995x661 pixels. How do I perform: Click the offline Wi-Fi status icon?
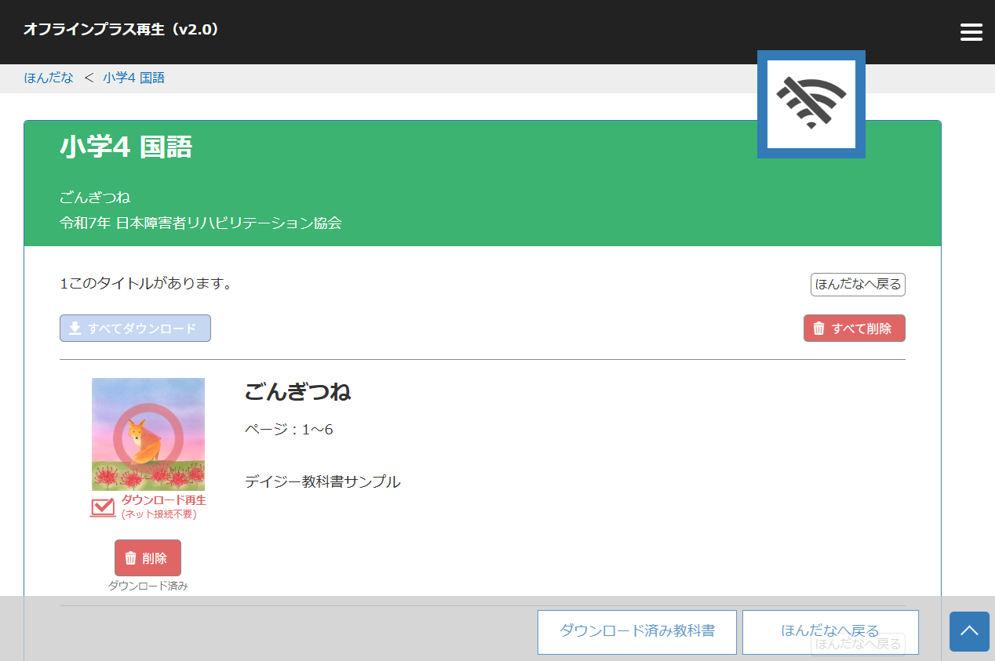(x=811, y=104)
